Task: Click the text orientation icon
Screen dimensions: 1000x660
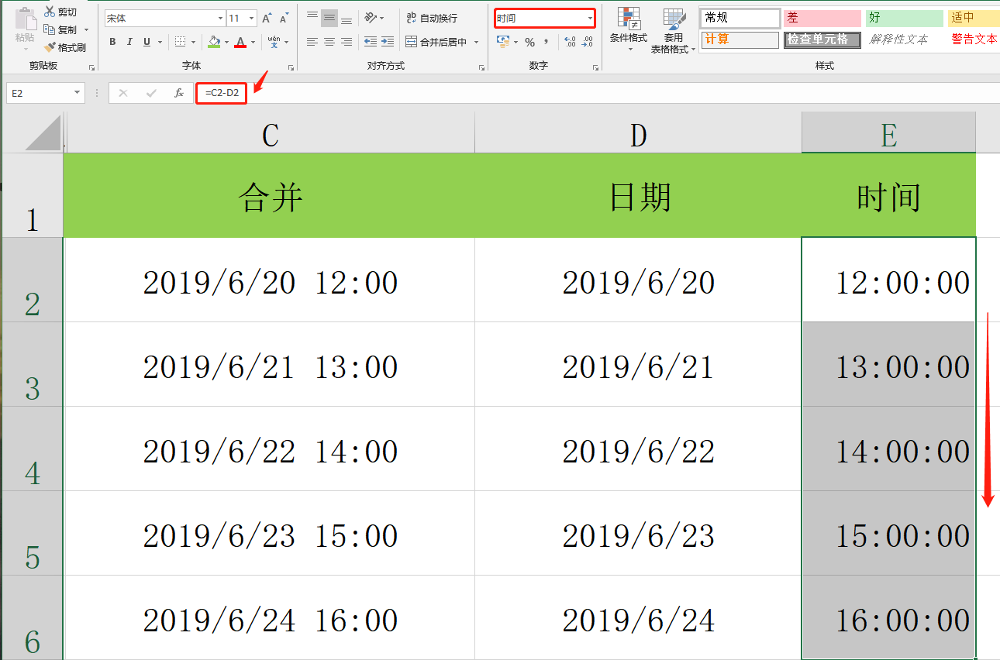Action: [x=371, y=18]
